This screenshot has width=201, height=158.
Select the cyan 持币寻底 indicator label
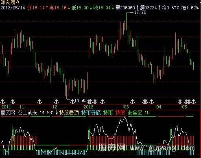point(91,113)
